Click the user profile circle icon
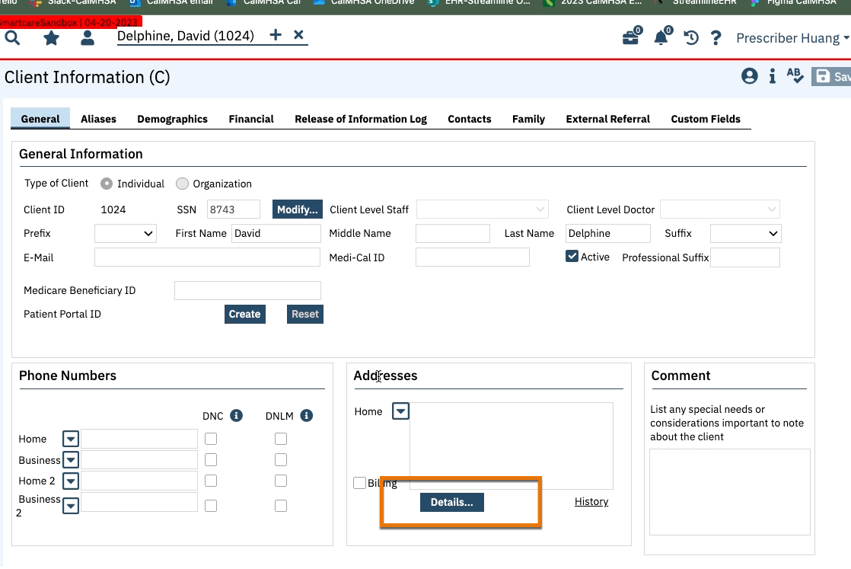Screen dimensions: 851x569 coord(750,76)
